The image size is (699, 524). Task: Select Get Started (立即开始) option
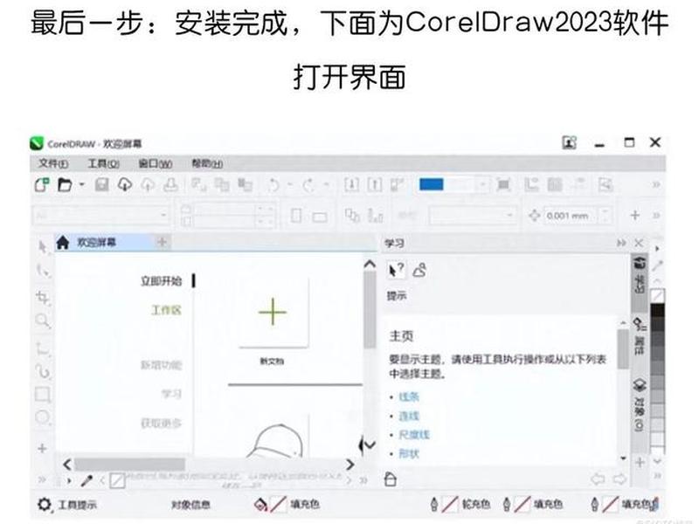pos(162,281)
